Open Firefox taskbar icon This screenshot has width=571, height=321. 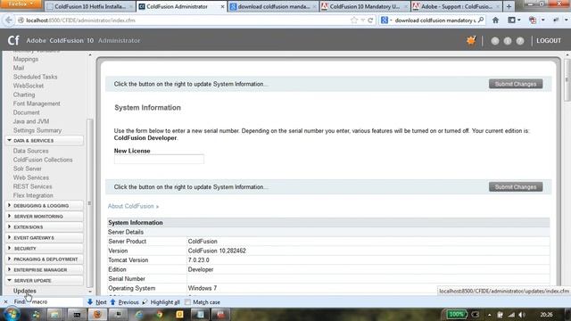coord(97,314)
